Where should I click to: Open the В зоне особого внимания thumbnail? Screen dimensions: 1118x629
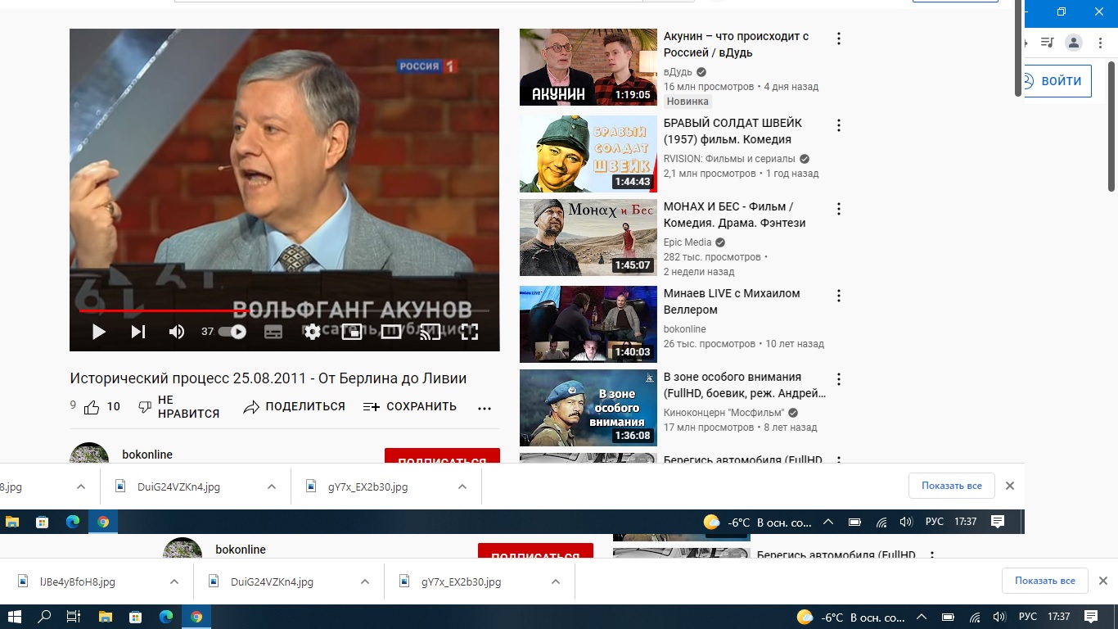click(588, 408)
